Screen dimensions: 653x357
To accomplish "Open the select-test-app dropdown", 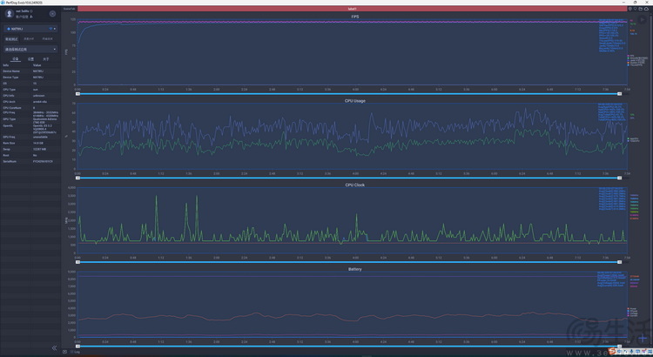I will 30,49.
